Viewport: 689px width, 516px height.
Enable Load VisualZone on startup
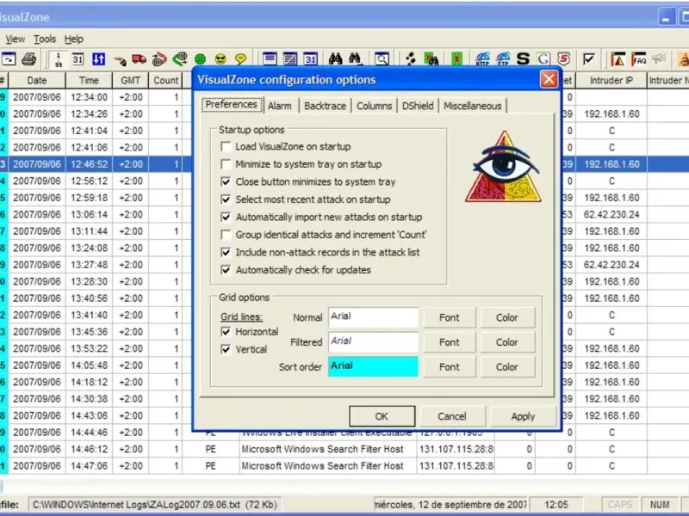tap(226, 146)
